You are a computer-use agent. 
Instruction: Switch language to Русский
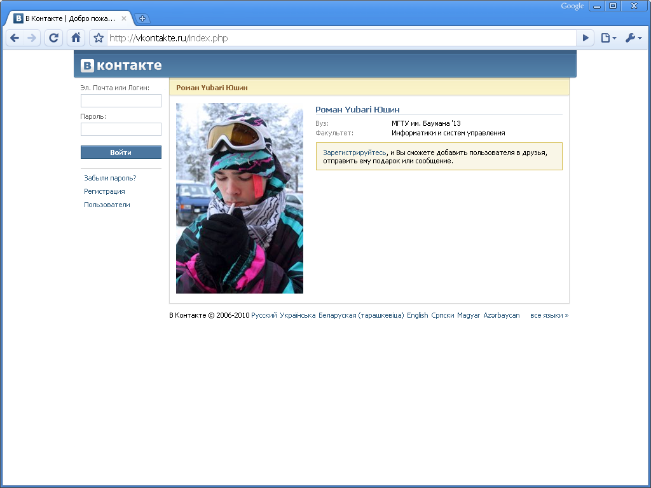(x=264, y=315)
